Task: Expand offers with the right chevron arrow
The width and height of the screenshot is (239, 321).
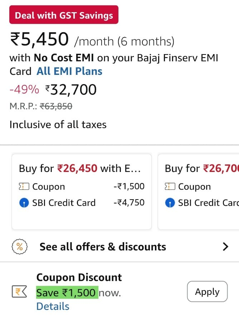Action: coord(225,246)
